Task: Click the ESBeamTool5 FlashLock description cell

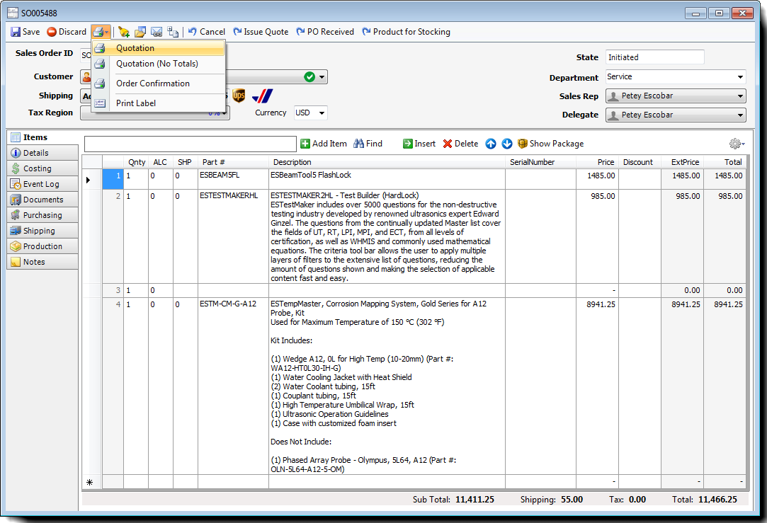Action: point(387,179)
